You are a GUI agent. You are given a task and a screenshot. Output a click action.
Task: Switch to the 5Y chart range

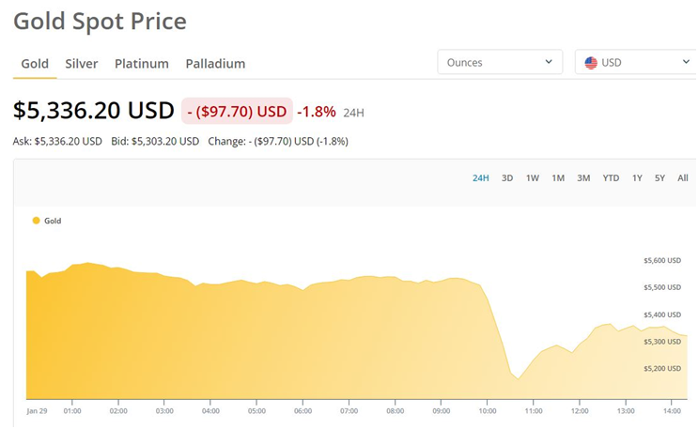pos(660,178)
